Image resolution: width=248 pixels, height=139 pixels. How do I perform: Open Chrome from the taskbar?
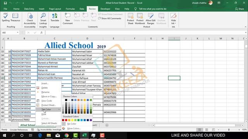(x=67, y=136)
